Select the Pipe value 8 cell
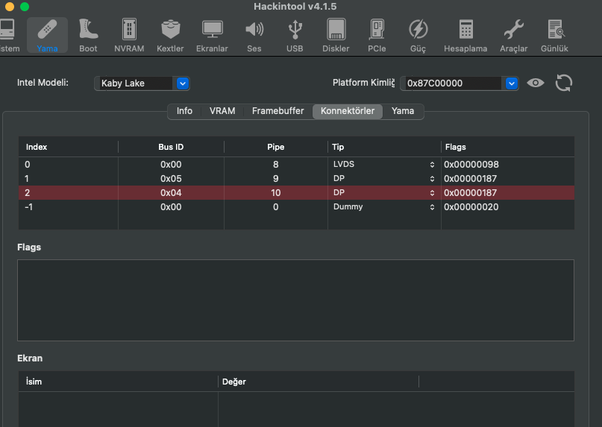Viewport: 602px width, 427px height. 276,165
